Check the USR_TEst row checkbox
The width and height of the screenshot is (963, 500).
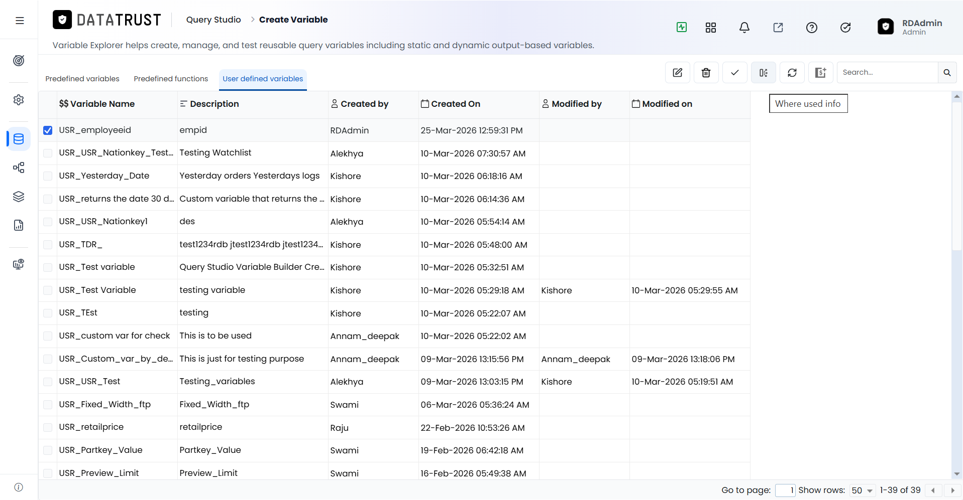[x=48, y=313]
